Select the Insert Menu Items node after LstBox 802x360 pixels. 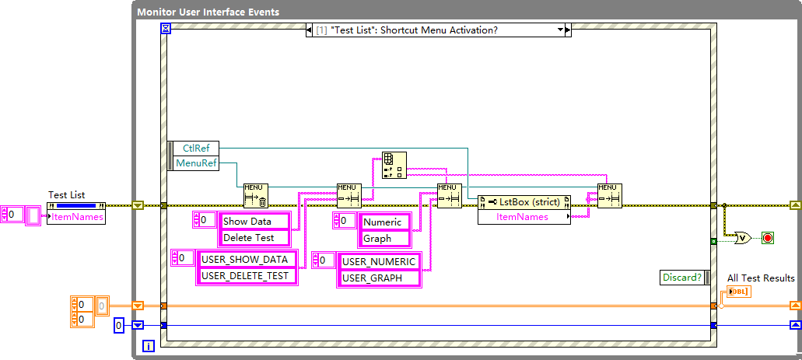tap(609, 196)
